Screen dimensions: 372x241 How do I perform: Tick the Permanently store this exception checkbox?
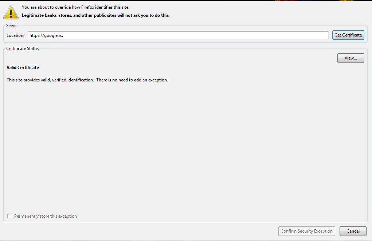(x=10, y=216)
